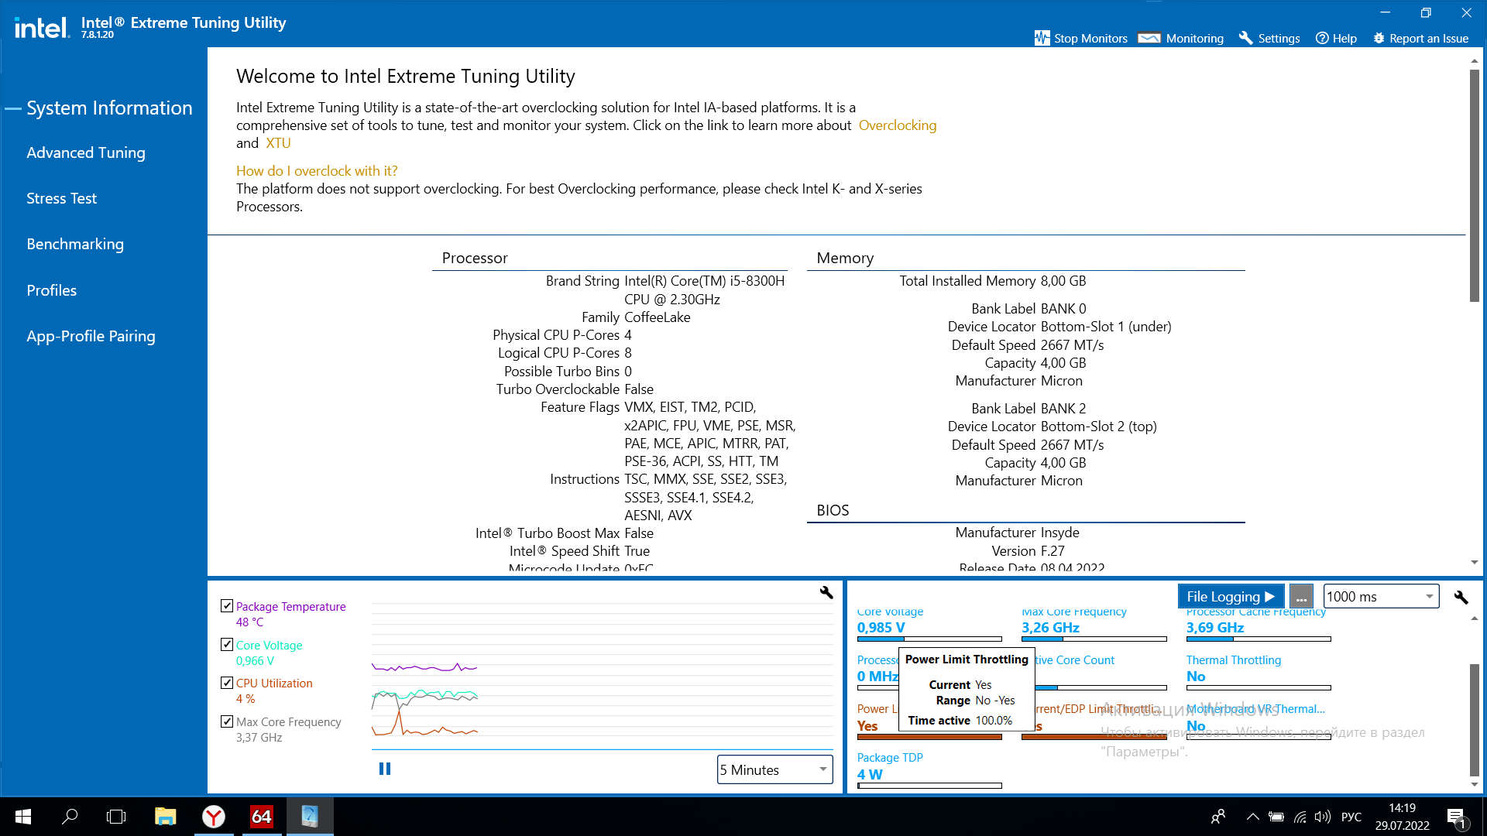Open the Monitoring view icon
Viewport: 1487px width, 836px height.
click(x=1149, y=38)
